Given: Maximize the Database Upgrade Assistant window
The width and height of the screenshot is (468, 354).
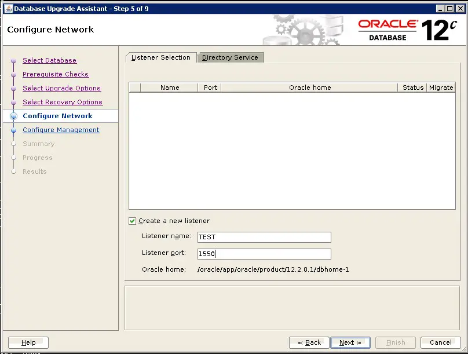Looking at the screenshot, I should coord(449,9).
